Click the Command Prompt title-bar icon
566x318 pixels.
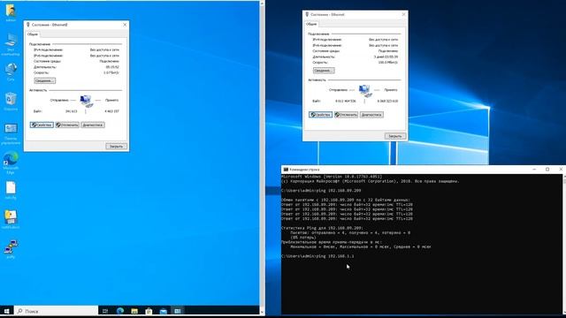286,169
